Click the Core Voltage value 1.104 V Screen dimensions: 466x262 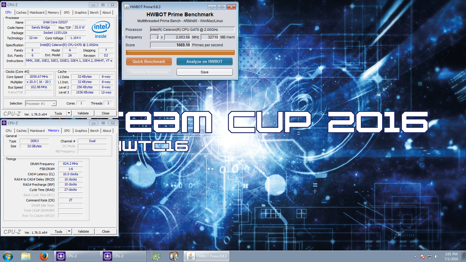coord(75,38)
